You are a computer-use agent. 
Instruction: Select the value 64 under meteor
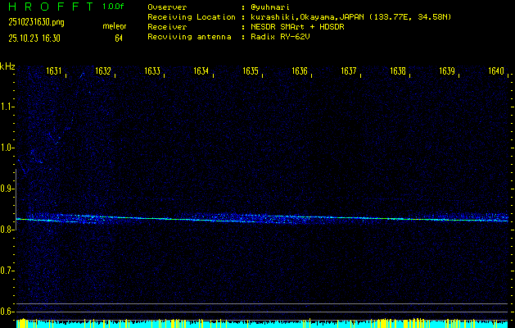point(119,38)
